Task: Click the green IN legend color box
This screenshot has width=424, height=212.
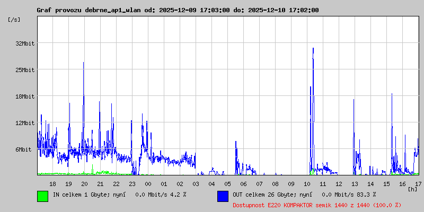Action: tap(43, 196)
